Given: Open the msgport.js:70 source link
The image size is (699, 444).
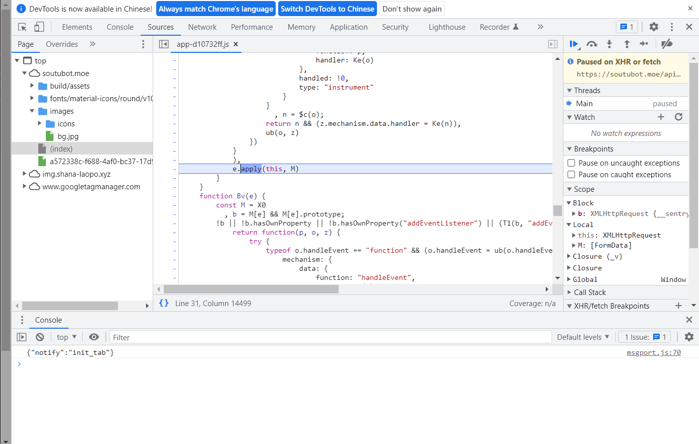Looking at the screenshot, I should [x=654, y=352].
